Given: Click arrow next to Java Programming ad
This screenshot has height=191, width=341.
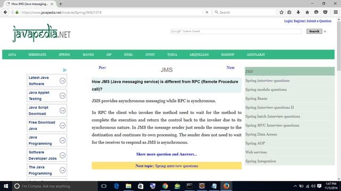Looking at the screenshot, I should click(x=62, y=141).
